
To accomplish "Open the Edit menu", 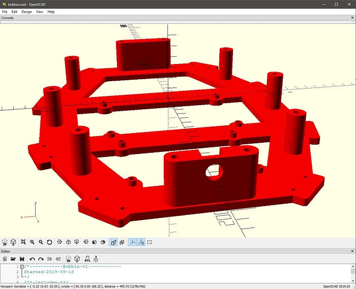I will [14, 12].
